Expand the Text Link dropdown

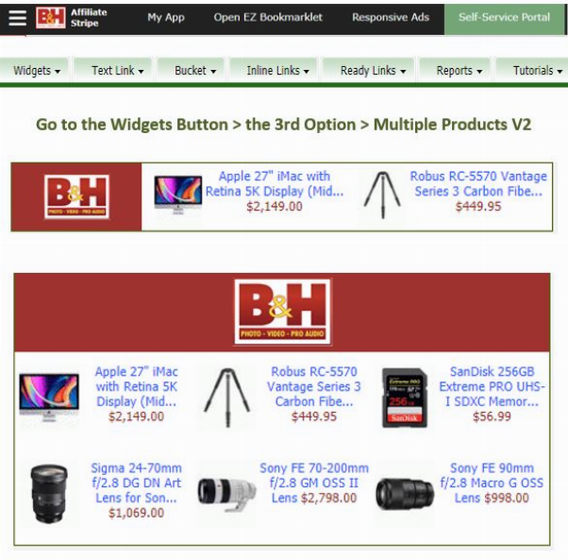[x=117, y=70]
